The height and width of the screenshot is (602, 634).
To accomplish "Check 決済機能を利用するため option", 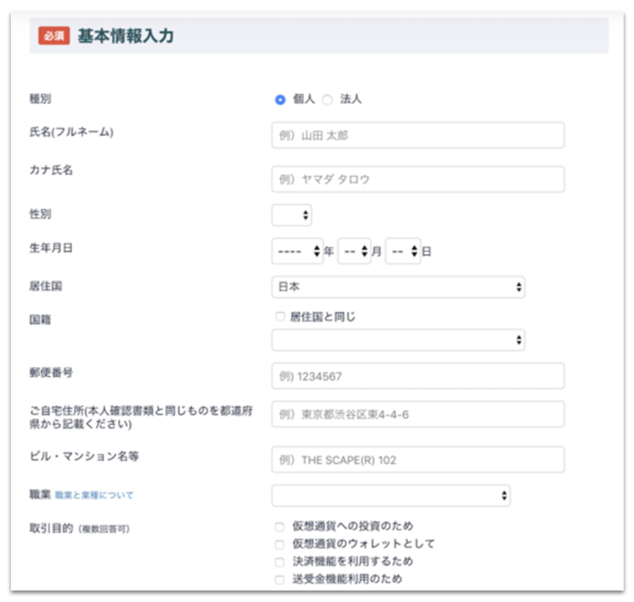I will 279,561.
